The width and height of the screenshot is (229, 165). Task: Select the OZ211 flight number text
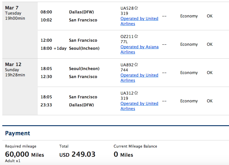(x=127, y=37)
